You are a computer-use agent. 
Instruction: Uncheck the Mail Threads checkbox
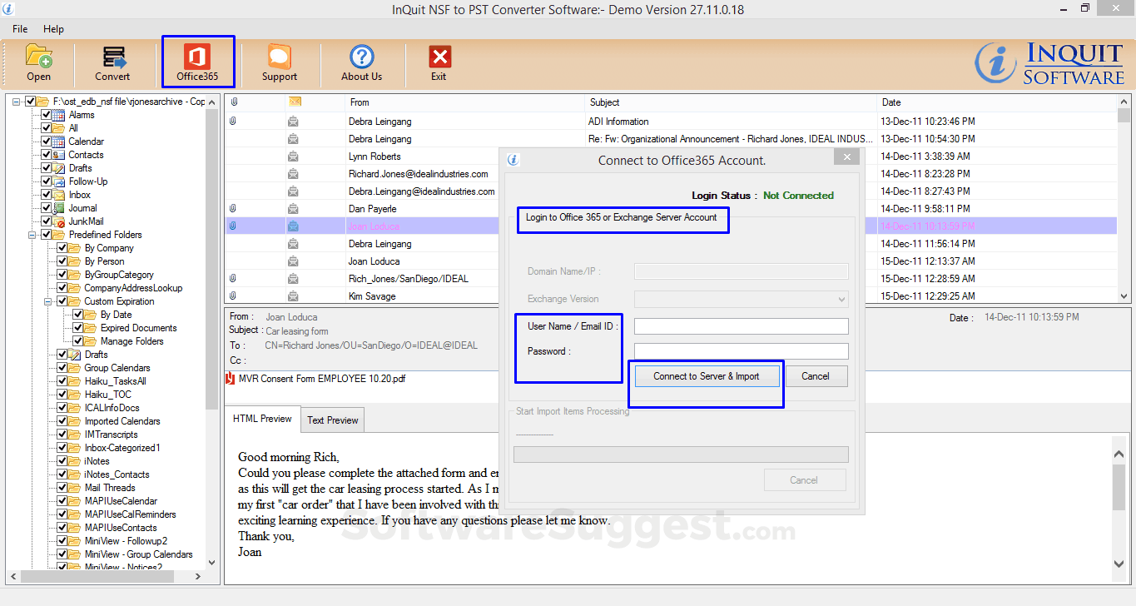[x=62, y=488]
